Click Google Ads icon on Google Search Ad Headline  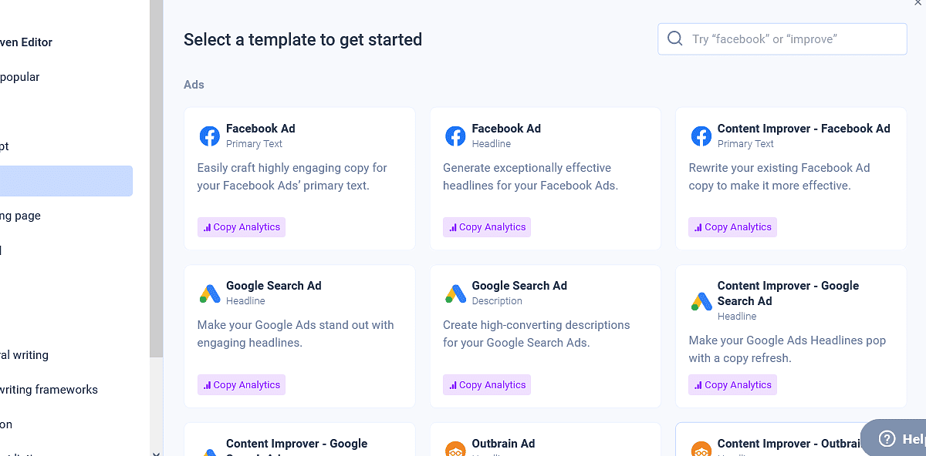pos(210,293)
